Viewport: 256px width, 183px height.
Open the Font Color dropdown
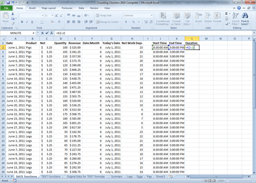[63, 22]
